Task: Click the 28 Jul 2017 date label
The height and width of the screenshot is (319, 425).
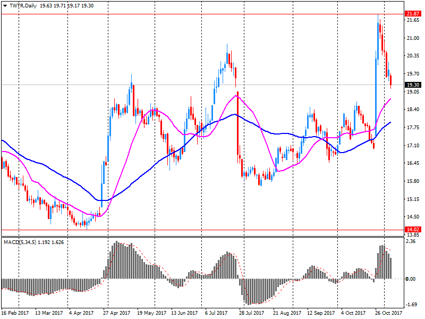Action: click(251, 313)
